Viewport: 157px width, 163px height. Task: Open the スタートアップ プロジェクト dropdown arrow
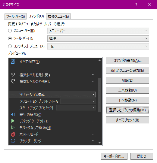coord(93,108)
